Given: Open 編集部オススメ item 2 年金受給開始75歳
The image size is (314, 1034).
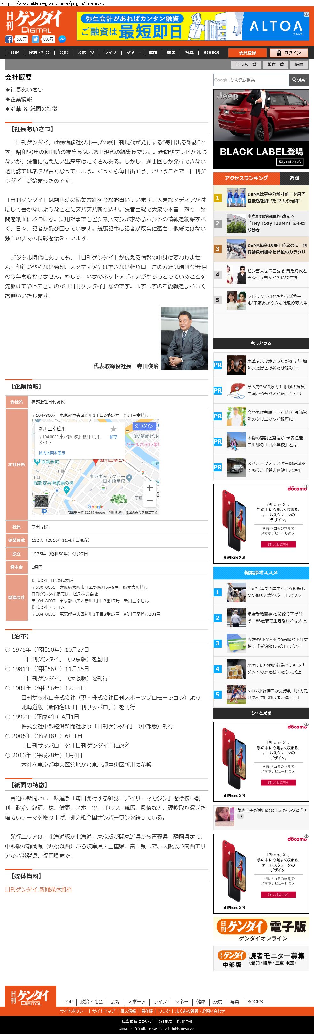Looking at the screenshot, I should point(261,618).
